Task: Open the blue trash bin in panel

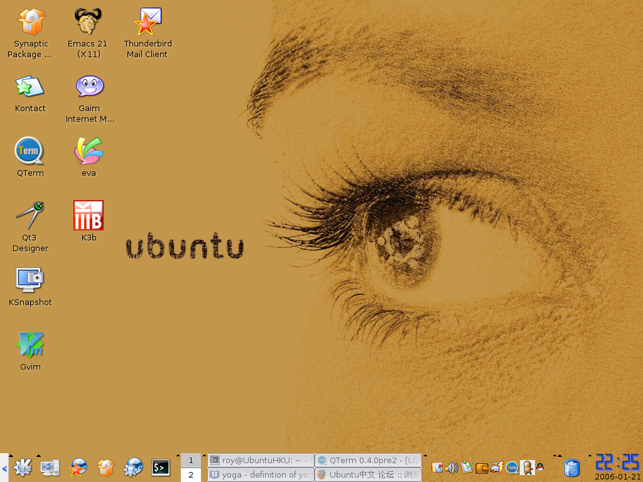Action: click(x=572, y=468)
